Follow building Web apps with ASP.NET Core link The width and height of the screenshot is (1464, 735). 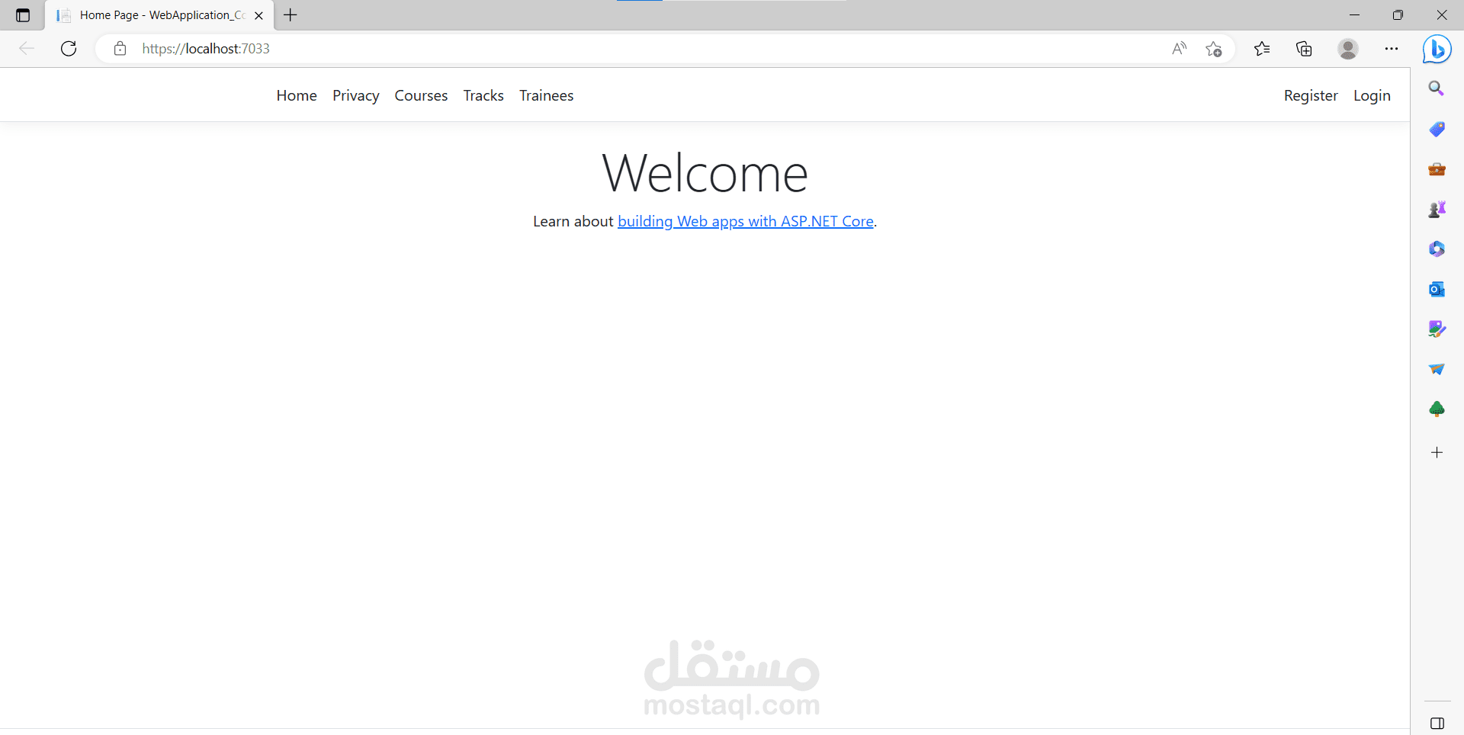click(x=746, y=221)
